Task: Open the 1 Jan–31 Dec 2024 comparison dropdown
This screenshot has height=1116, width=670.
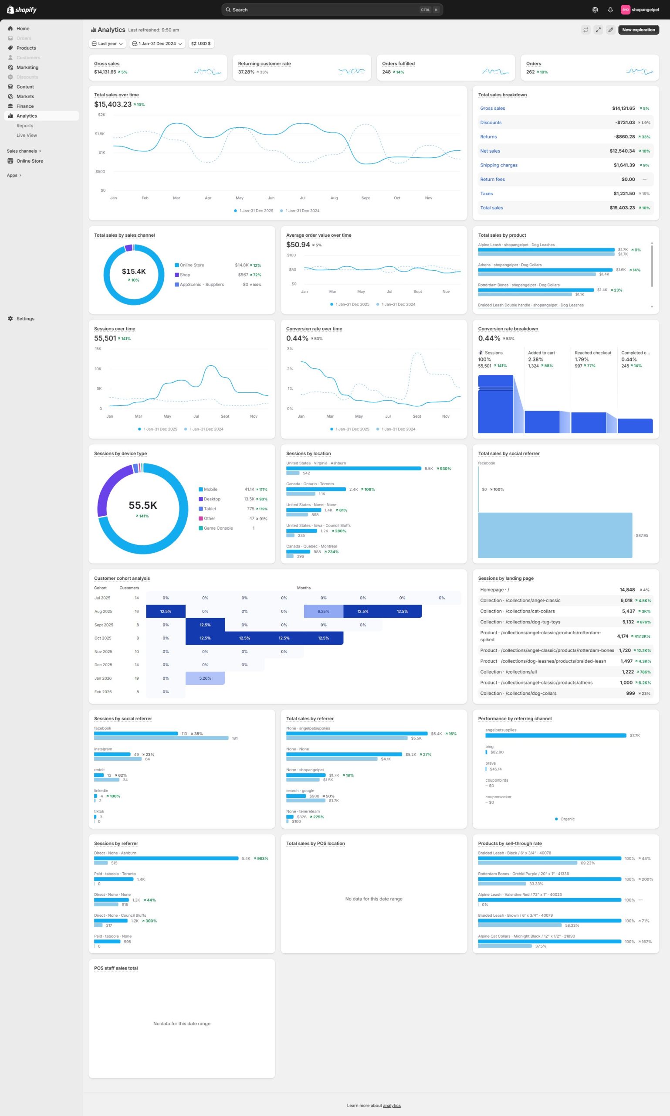Action: pyautogui.click(x=157, y=44)
